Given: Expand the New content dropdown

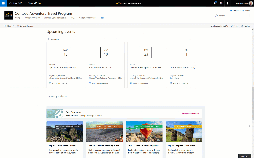Looking at the screenshot, I should 9,26.
